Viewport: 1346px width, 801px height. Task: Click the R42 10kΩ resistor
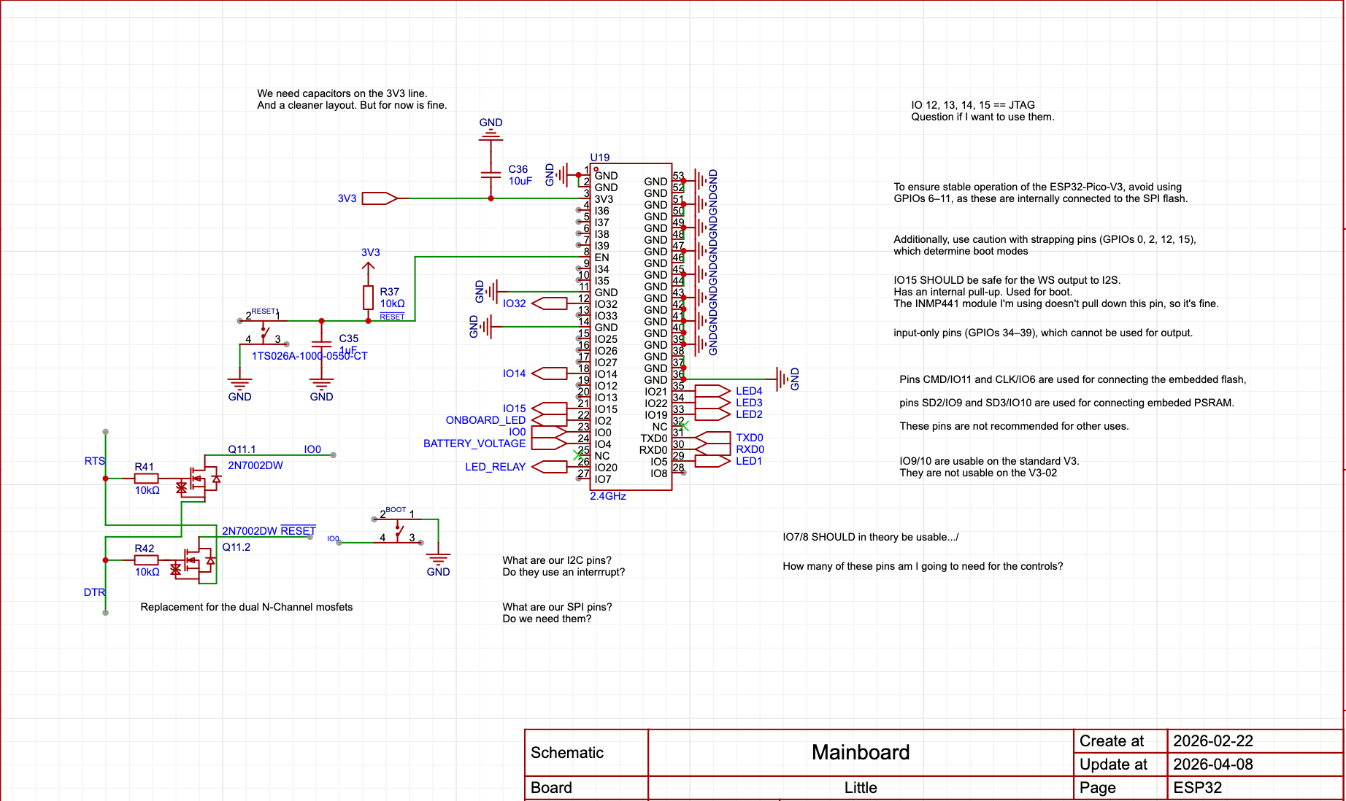coord(146,560)
